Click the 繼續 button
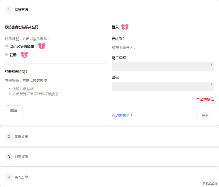 14,110
